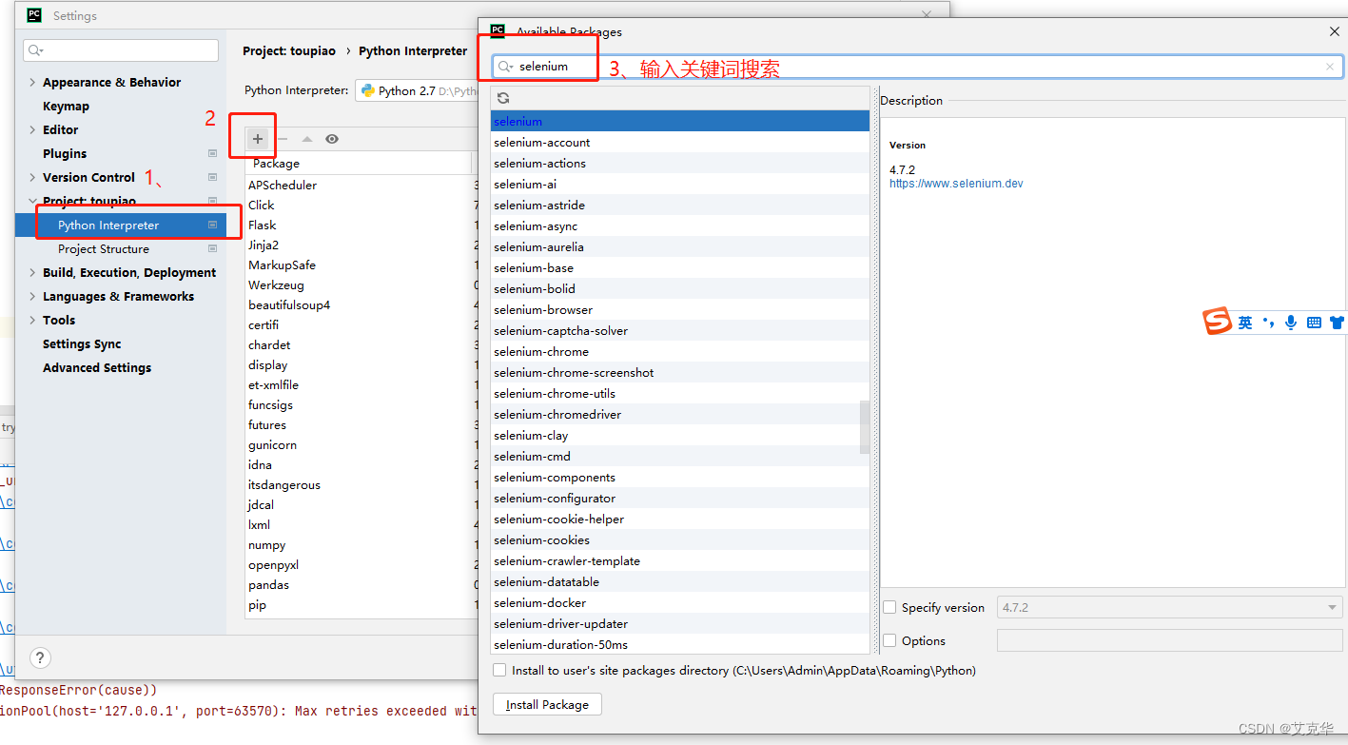Expand Languages & Frameworks section
Viewport: 1348px width, 745px height.
tap(33, 297)
